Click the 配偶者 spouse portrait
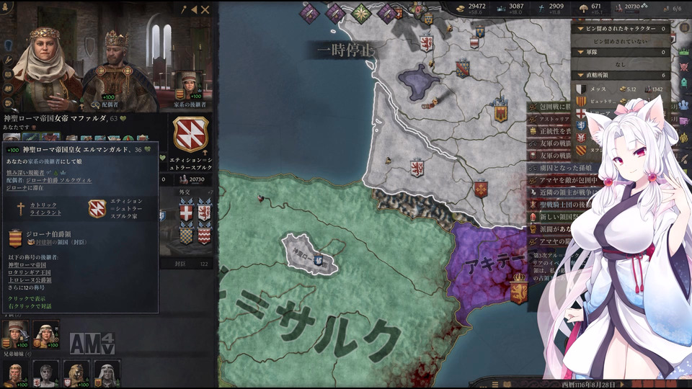692x389 pixels. pos(116,66)
